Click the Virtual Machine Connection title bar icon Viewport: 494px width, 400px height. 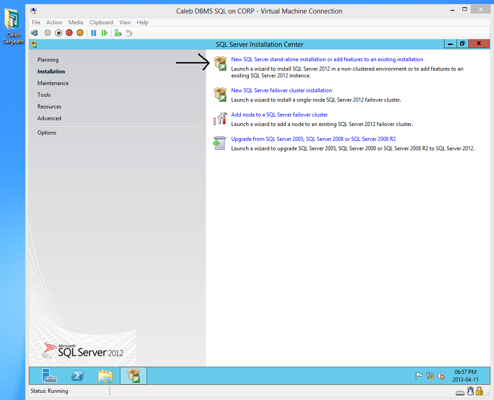click(x=33, y=11)
